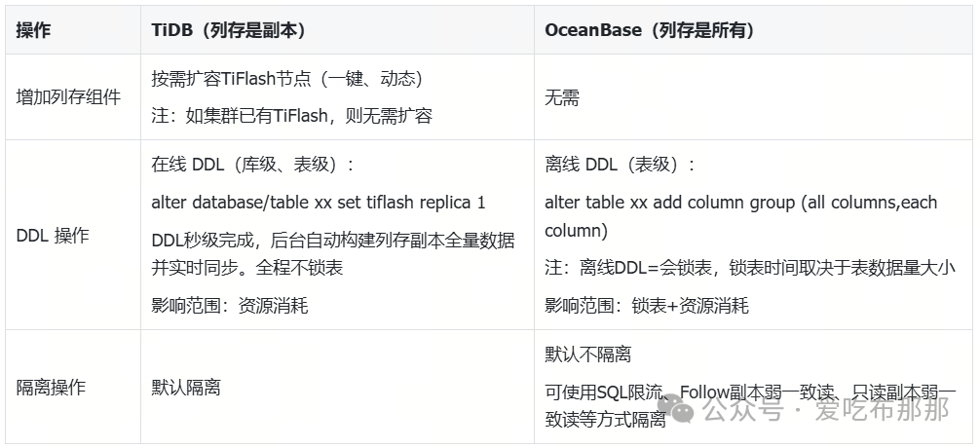Click the OceanBase（列存是所有）column header
The width and height of the screenshot is (980, 448).
(x=650, y=30)
